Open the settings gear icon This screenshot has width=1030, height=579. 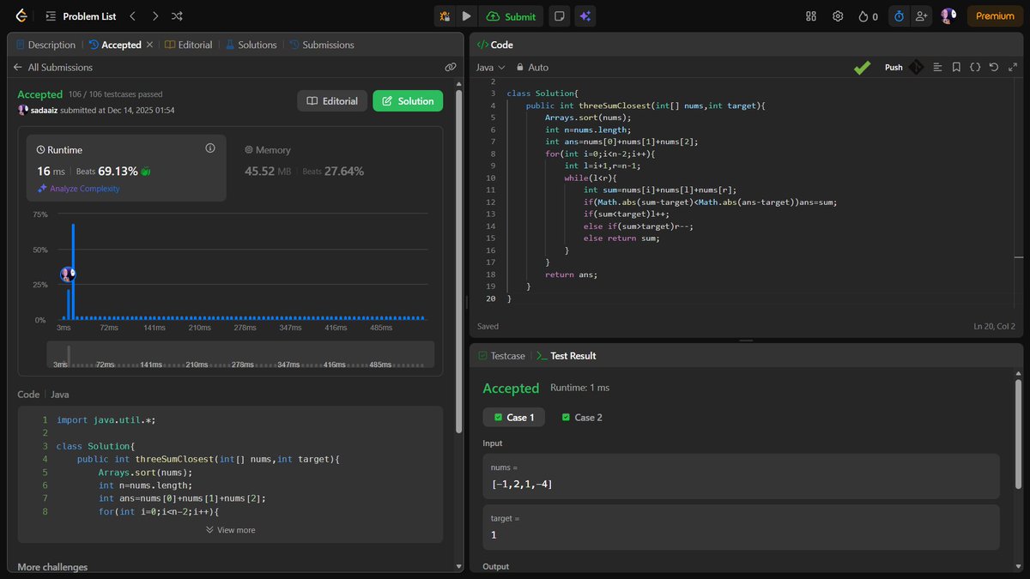[838, 15]
